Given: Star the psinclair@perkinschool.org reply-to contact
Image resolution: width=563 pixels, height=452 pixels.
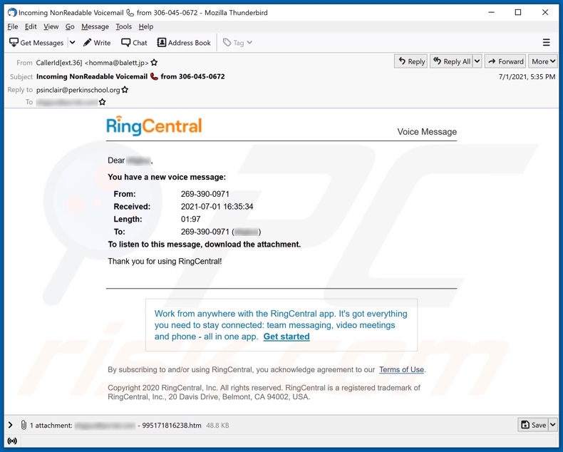Looking at the screenshot, I should point(125,90).
